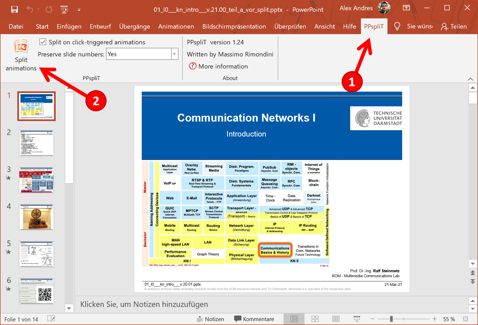The width and height of the screenshot is (478, 325).
Task: Open the Preserve slide numbers dropdown
Action: pyautogui.click(x=174, y=54)
